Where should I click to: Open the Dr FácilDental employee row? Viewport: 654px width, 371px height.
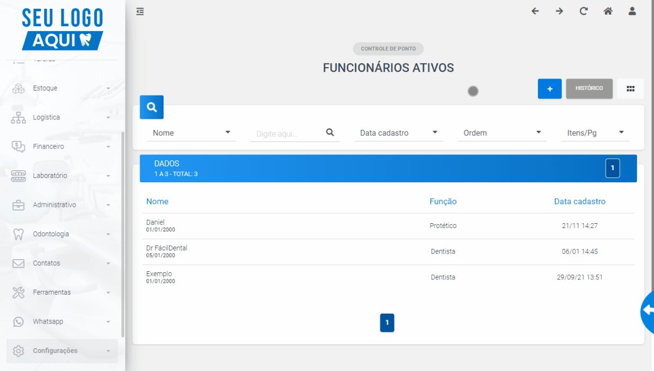pos(388,252)
